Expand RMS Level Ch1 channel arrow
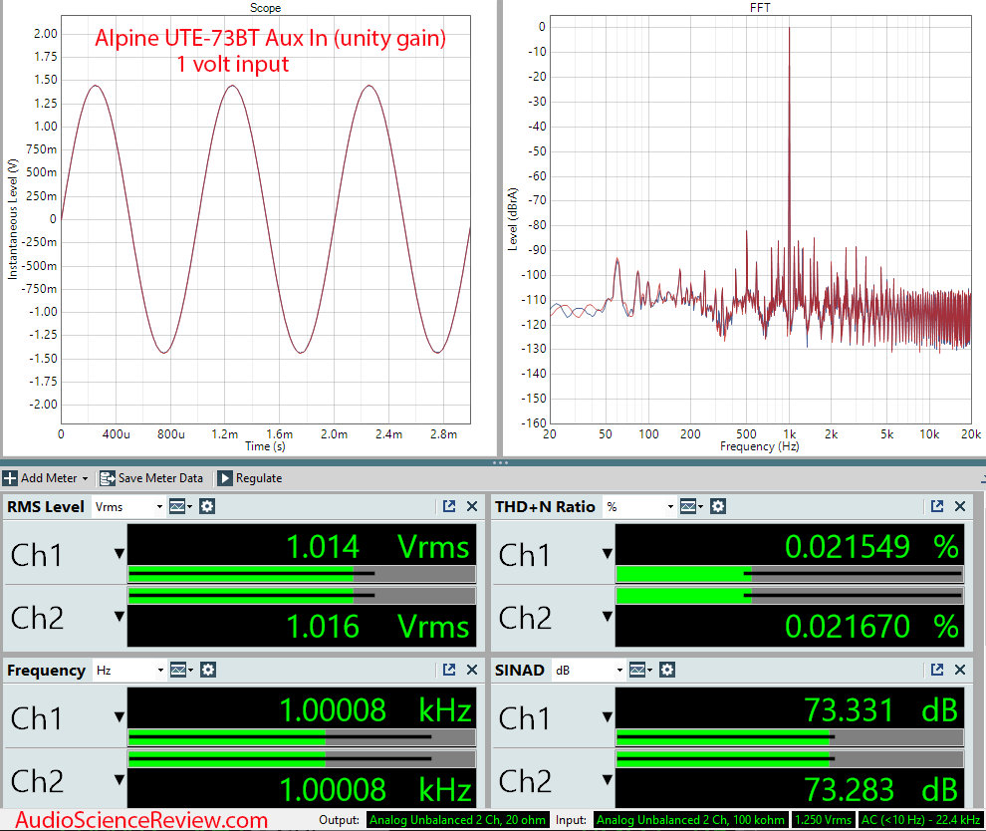Screen dimensions: 986x831 click(120, 554)
